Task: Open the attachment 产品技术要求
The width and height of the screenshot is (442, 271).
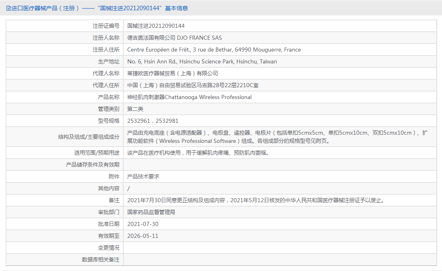Action: coord(143,176)
